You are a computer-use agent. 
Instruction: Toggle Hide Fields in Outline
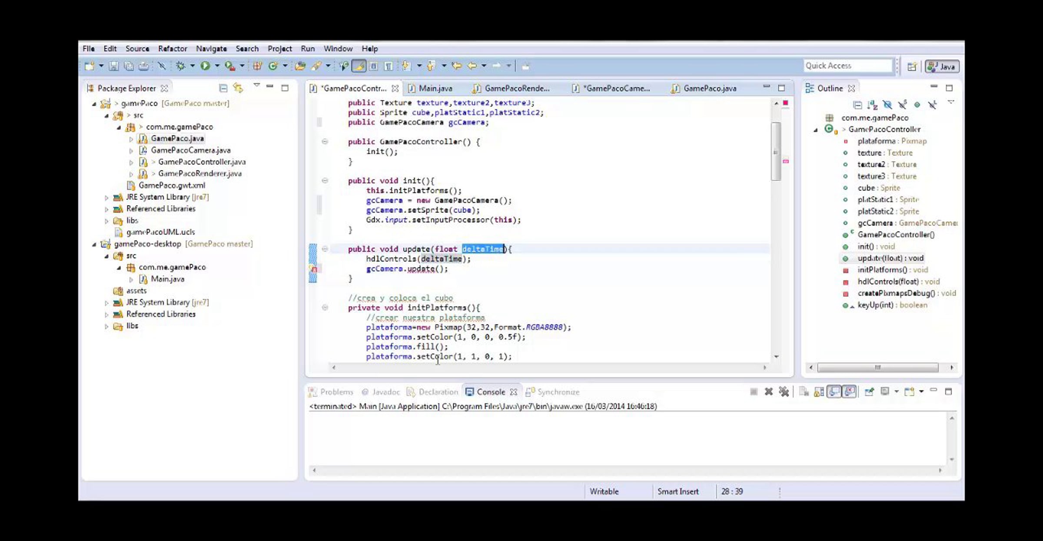point(887,105)
